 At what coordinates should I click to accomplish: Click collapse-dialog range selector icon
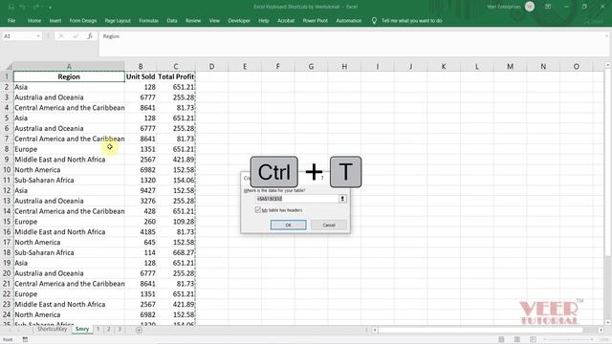(342, 199)
